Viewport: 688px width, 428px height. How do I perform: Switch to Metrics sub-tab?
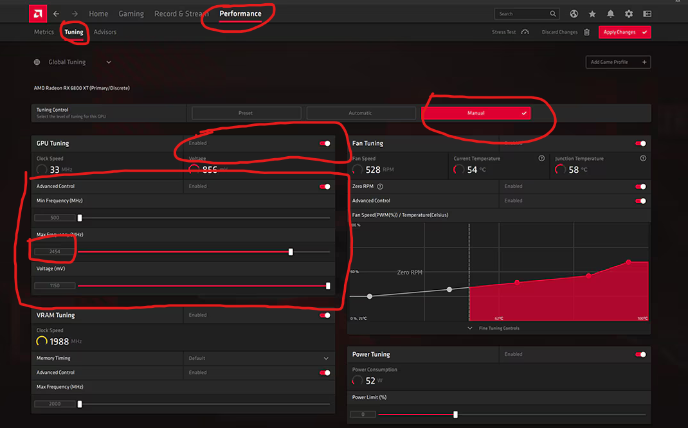44,32
